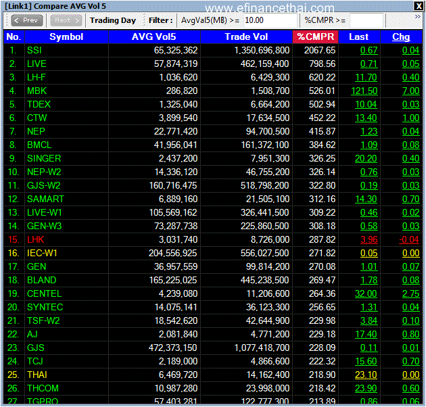
Task: Click the disabled Next button
Action: click(66, 20)
